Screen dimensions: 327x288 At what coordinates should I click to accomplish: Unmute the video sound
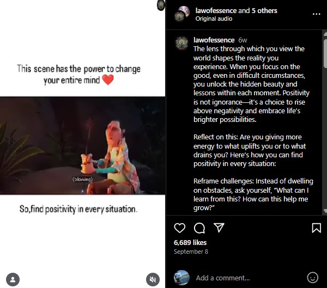(x=153, y=279)
